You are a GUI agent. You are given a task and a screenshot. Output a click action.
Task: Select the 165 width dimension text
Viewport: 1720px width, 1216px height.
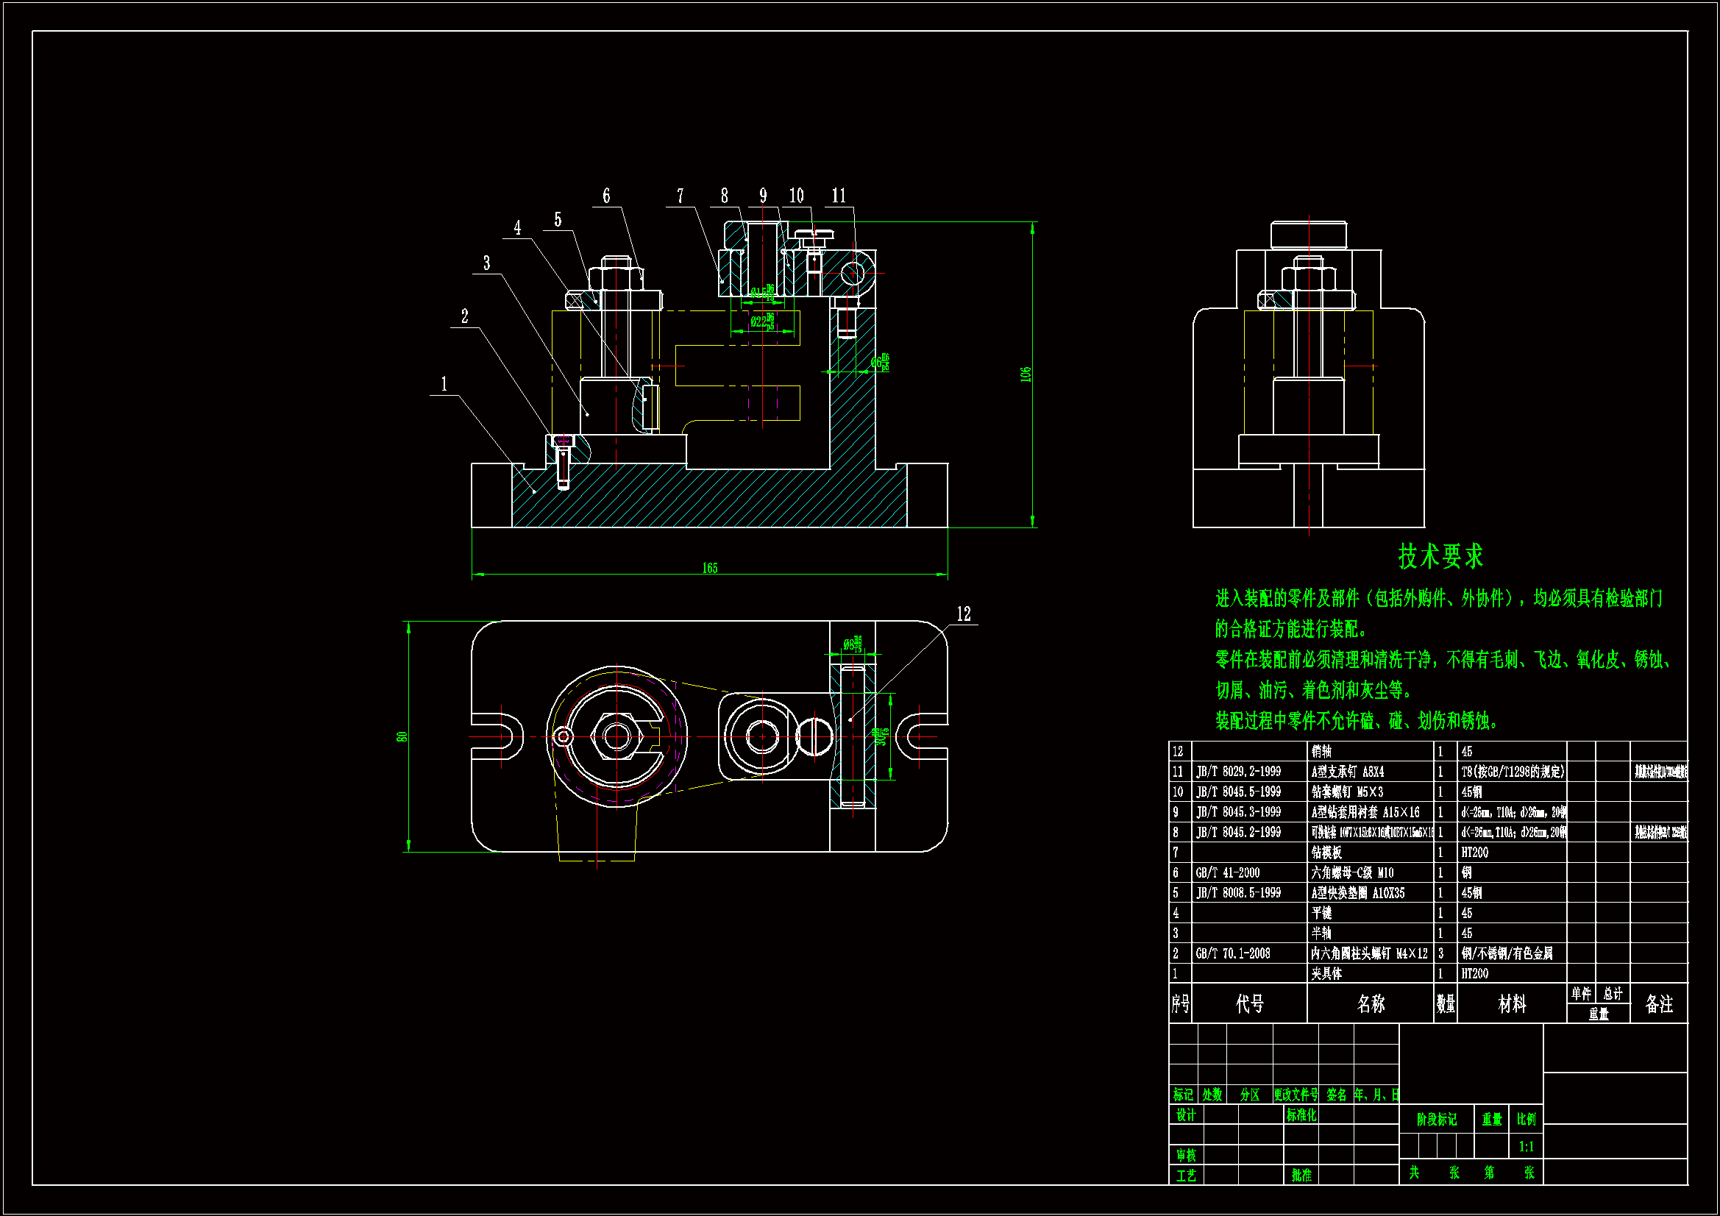pyautogui.click(x=709, y=569)
